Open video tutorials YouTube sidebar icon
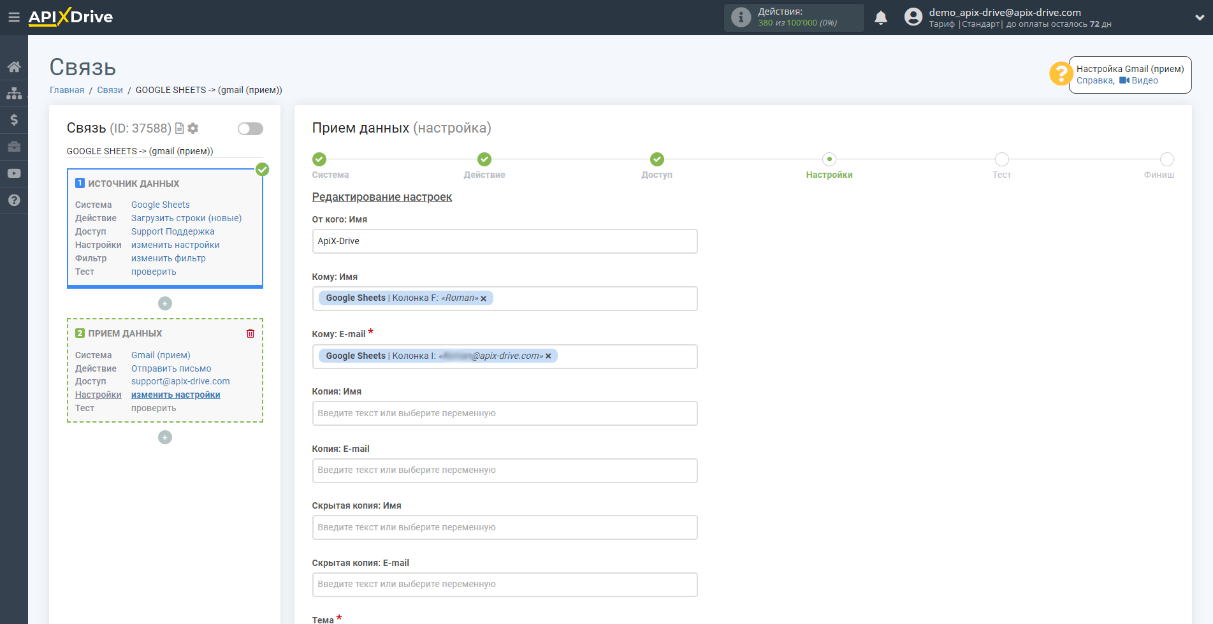The height and width of the screenshot is (624, 1213). (14, 173)
